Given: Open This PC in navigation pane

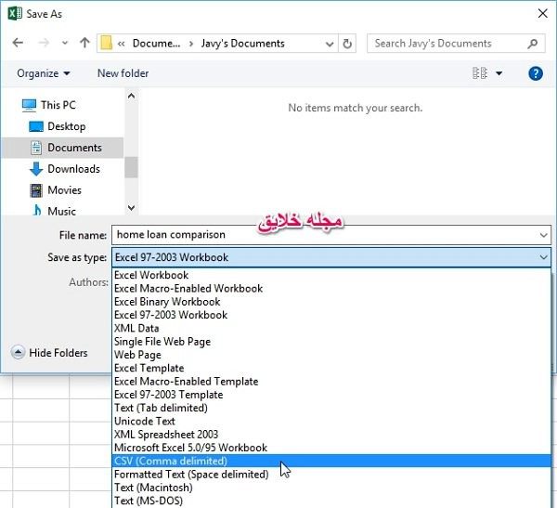Looking at the screenshot, I should 49,105.
